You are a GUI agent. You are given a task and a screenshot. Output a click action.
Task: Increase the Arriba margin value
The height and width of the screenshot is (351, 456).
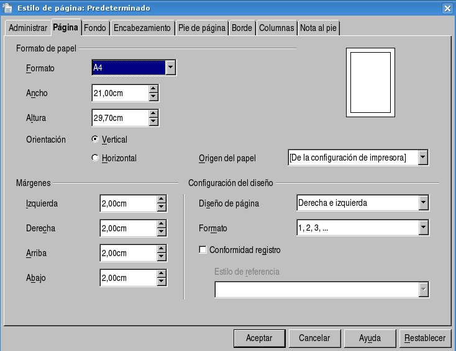tap(162, 249)
